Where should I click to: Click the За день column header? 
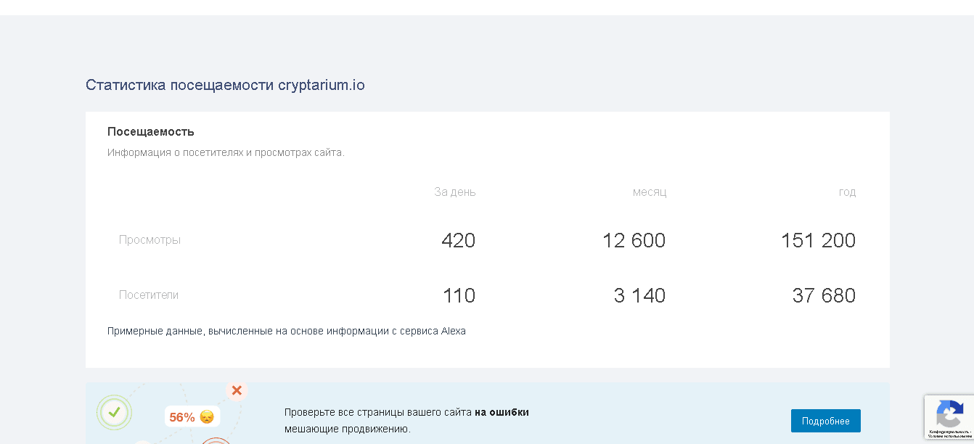coord(455,192)
